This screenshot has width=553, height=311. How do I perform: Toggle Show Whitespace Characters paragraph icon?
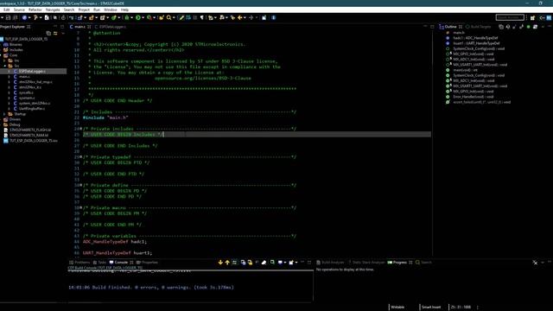[x=202, y=17]
